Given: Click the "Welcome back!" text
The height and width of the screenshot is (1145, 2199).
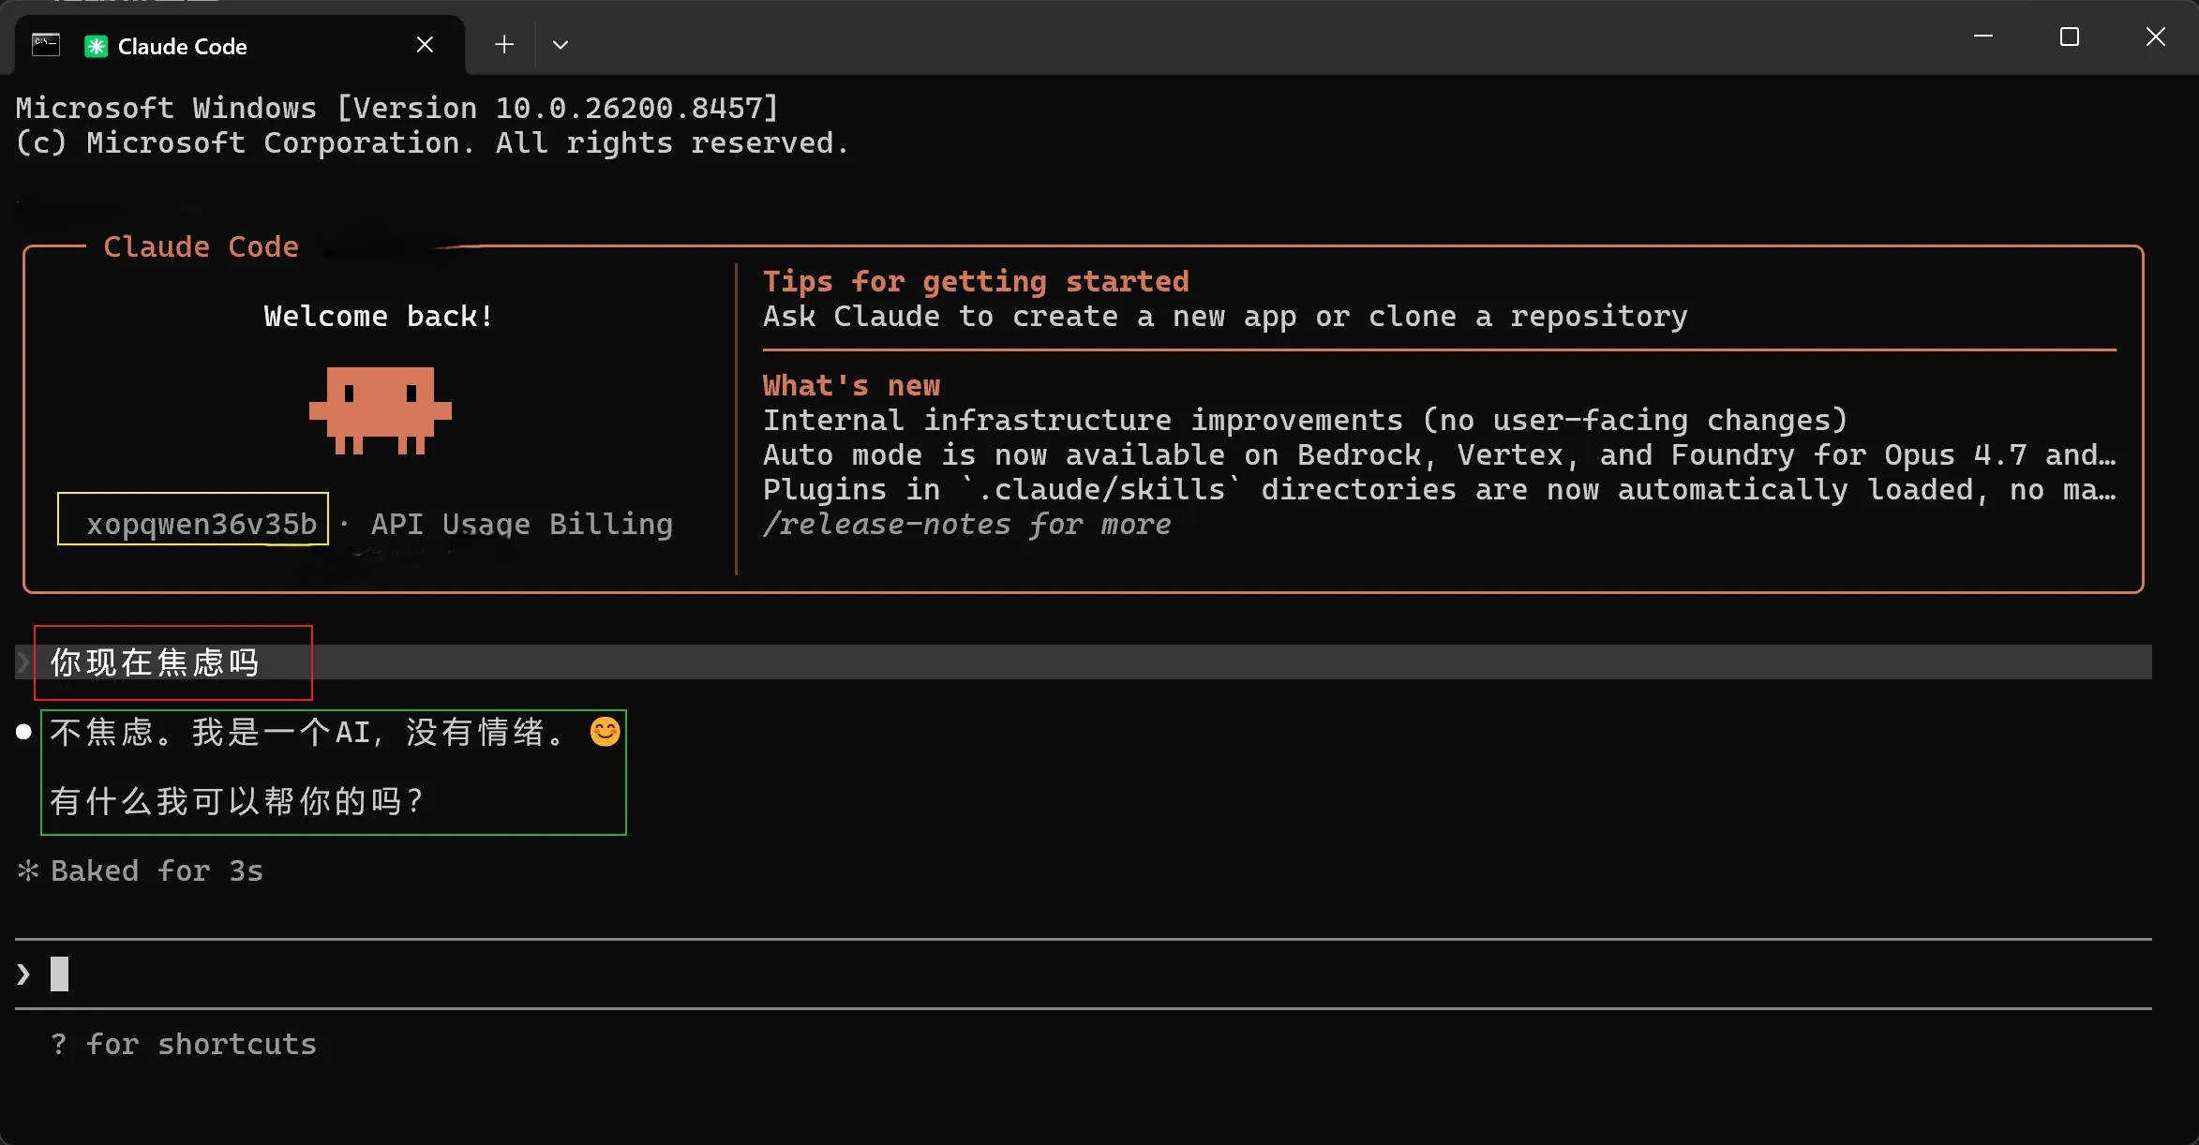Looking at the screenshot, I should point(379,316).
